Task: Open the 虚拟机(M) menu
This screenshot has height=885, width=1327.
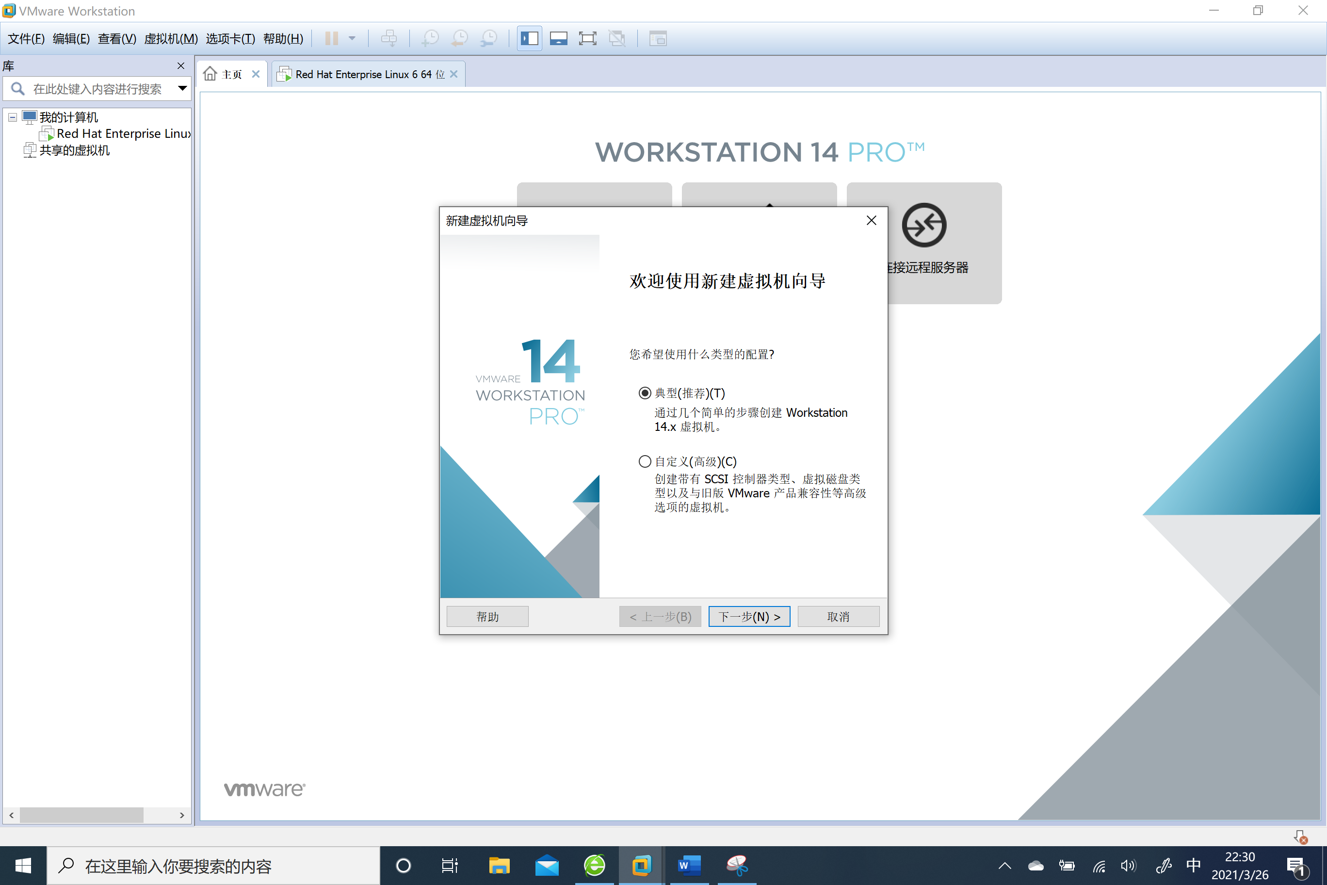Action: (x=170, y=38)
